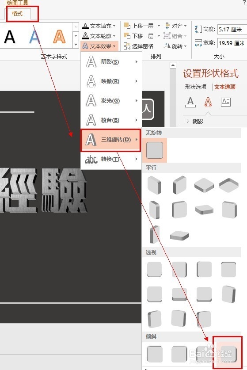Select fourth 透视 preset in first row
Image resolution: width=247 pixels, height=370 pixels.
[228, 269]
